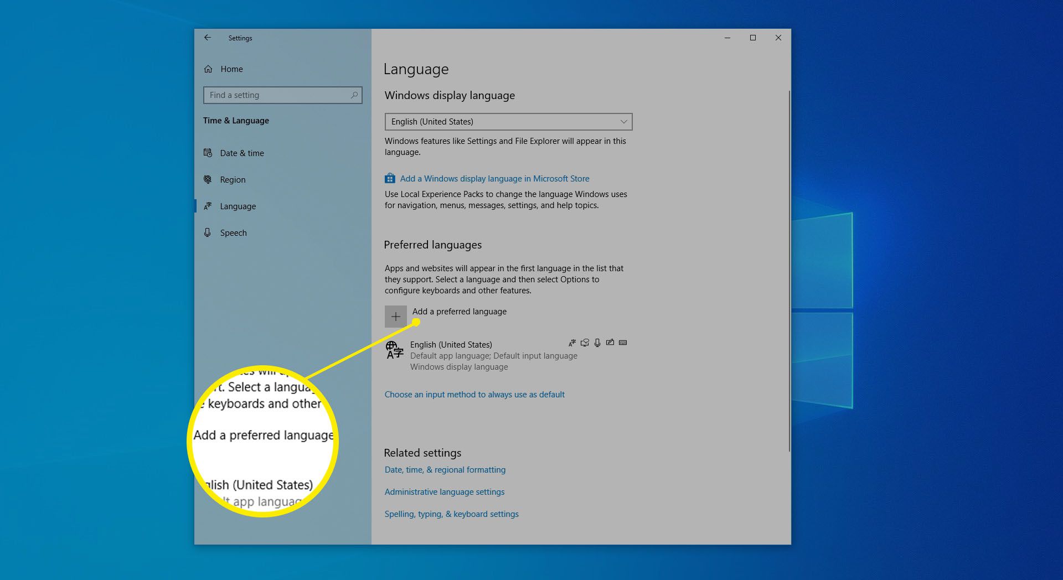This screenshot has height=580, width=1063.
Task: Go back with the Settings back arrow
Action: (x=208, y=38)
